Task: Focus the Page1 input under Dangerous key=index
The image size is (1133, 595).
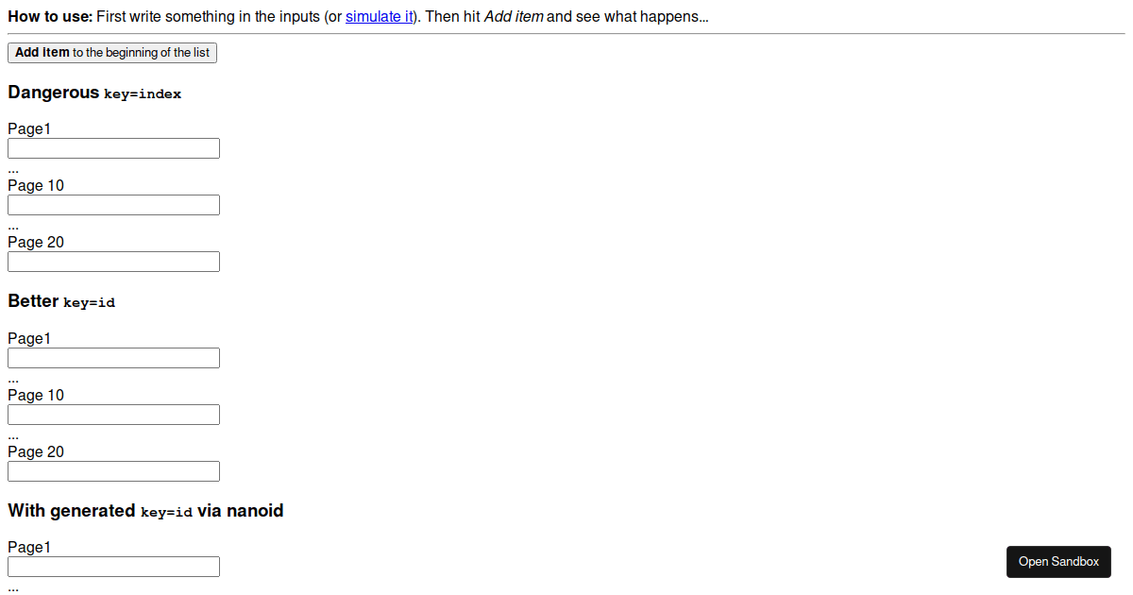Action: [x=113, y=148]
